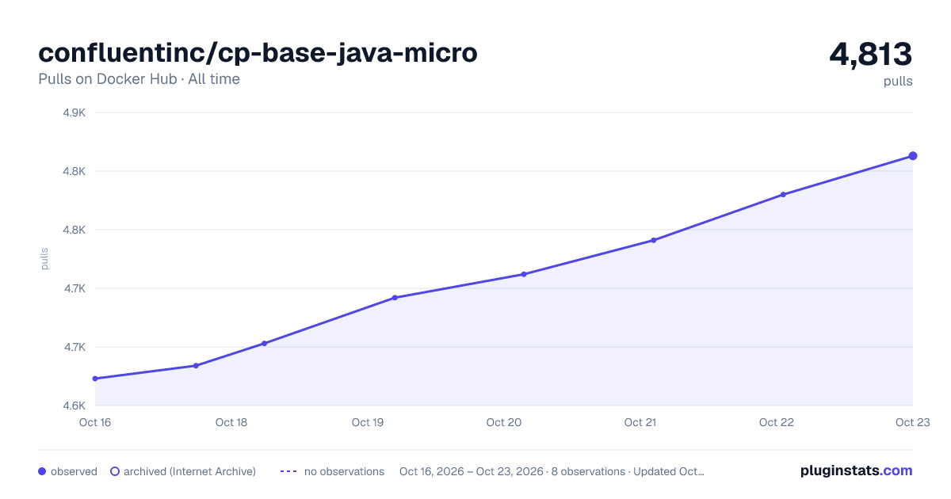Viewport: 951px width, 499px height.
Task: Select the Oct 23 data point
Action: click(913, 156)
